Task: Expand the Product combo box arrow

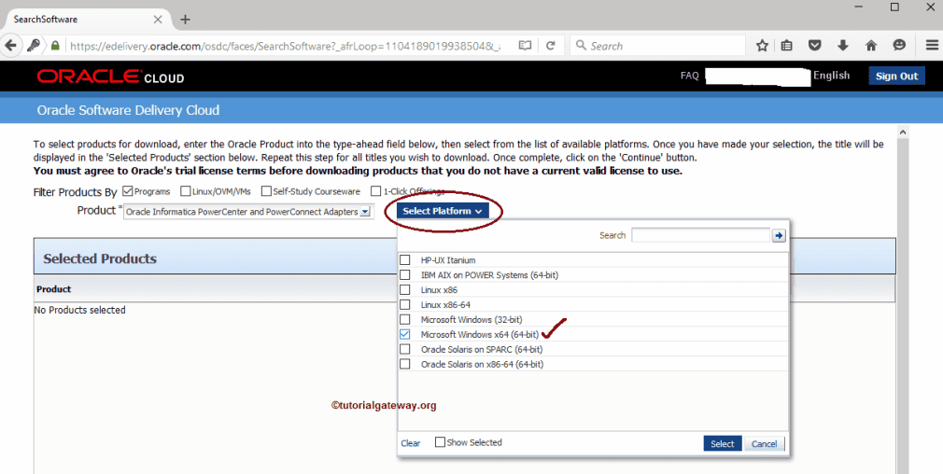Action: [x=365, y=212]
